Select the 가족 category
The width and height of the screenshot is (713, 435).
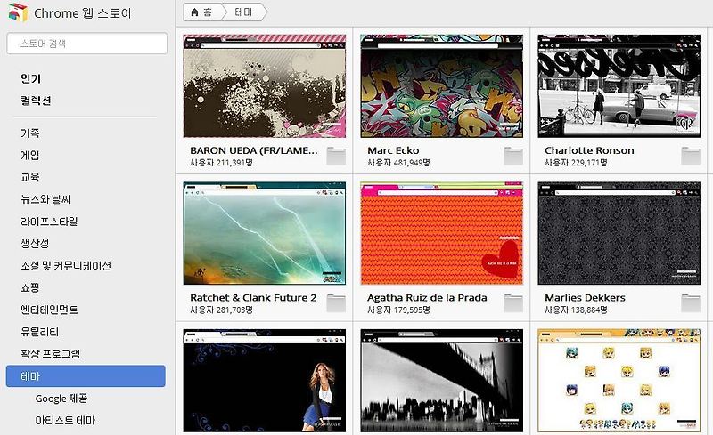coord(30,133)
